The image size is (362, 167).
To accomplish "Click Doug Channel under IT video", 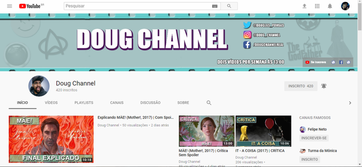I will pyautogui.click(x=246, y=157).
